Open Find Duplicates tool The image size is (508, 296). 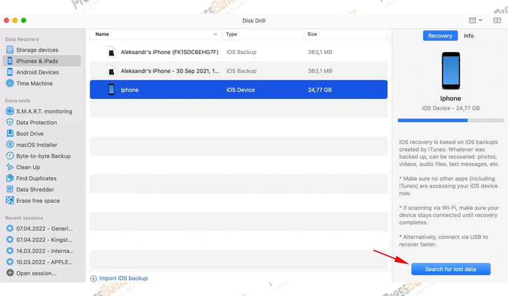click(36, 179)
